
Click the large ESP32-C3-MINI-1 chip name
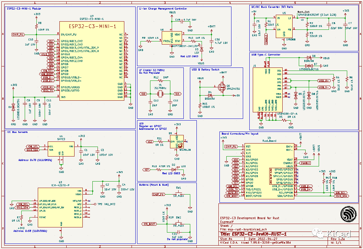93,26
